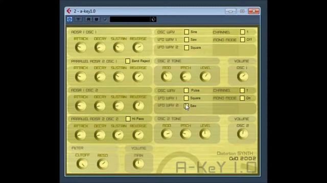This screenshot has height=183, width=327.
Task: Click the Write automation W button
Action: [97, 19]
